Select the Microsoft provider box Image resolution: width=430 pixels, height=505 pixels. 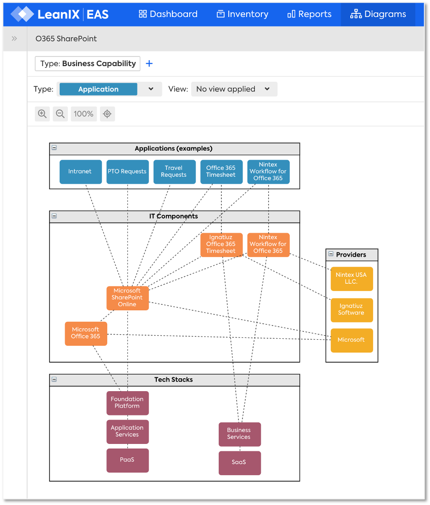tap(352, 341)
